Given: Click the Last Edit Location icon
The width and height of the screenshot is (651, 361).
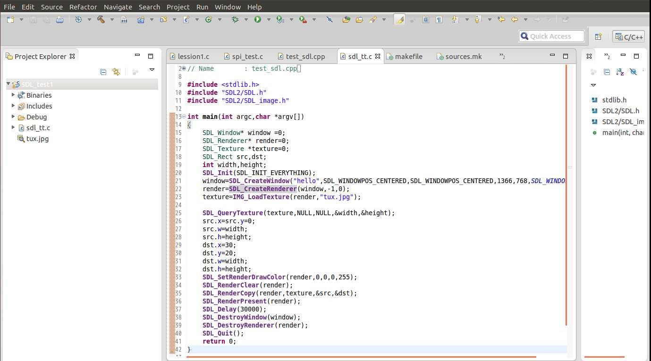Looking at the screenshot, I should 501,20.
